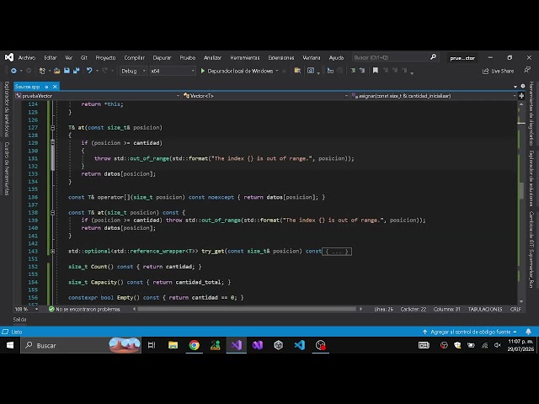
Task: Open the x64 platform dropdown
Action: pos(173,71)
